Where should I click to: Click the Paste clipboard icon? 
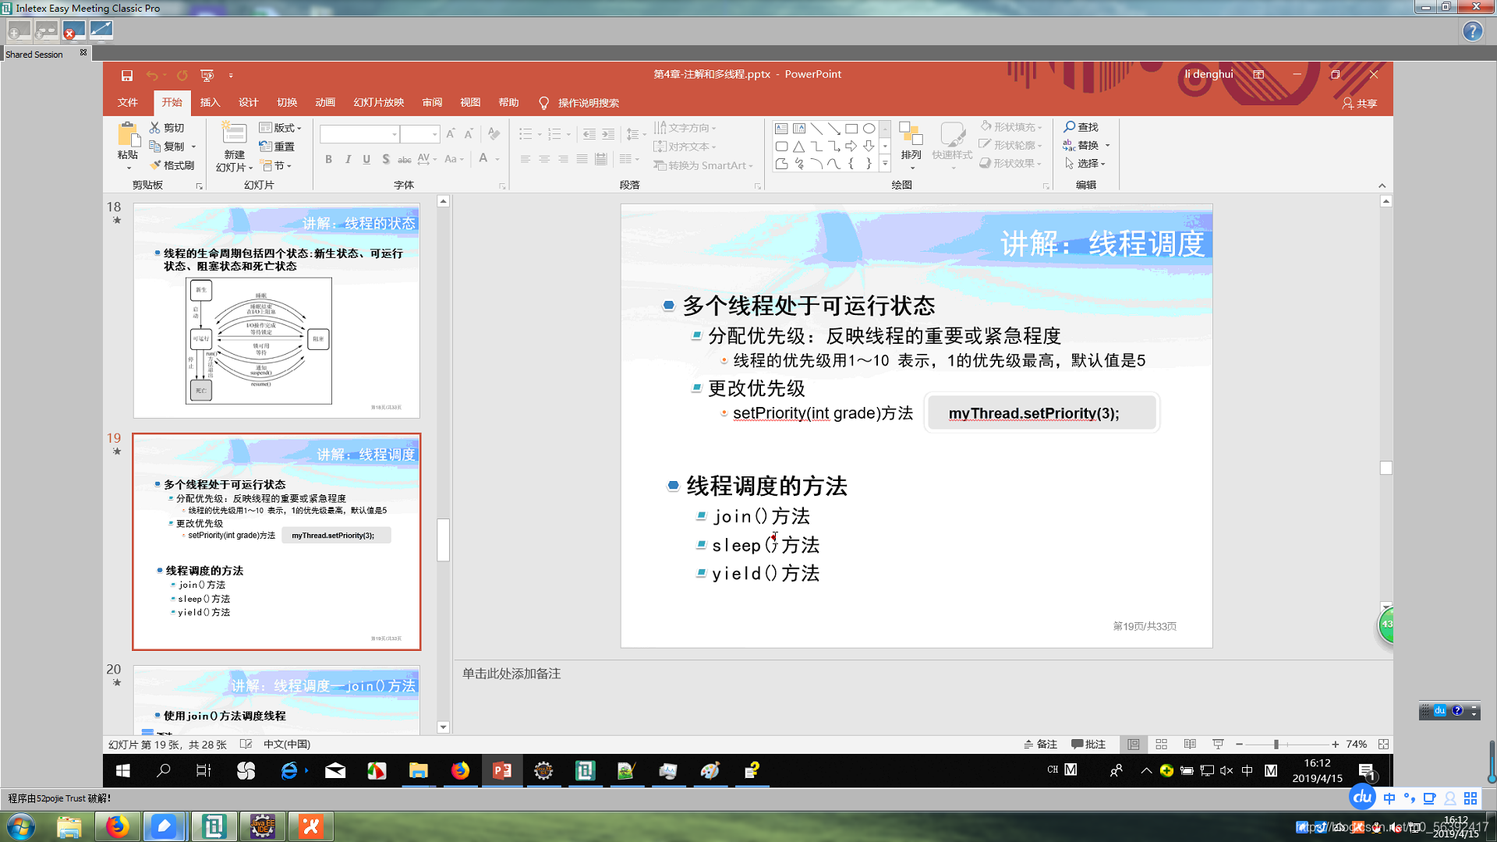coord(128,134)
